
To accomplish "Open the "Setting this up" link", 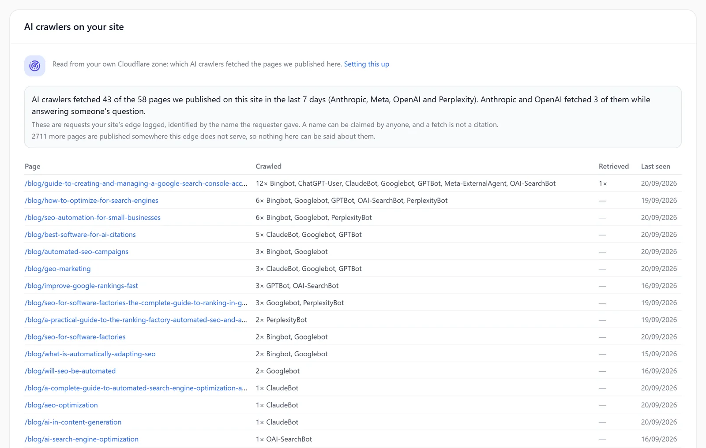I will click(366, 64).
